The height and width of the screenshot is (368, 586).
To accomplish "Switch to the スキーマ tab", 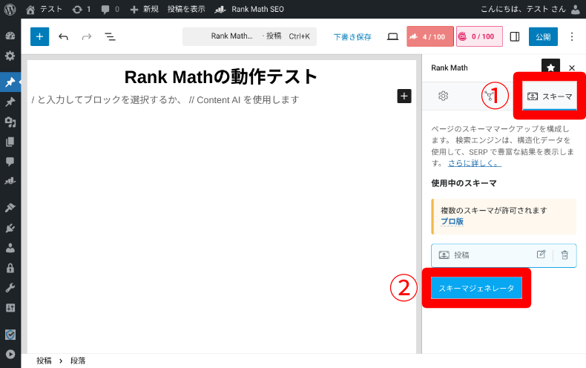I will click(x=550, y=96).
